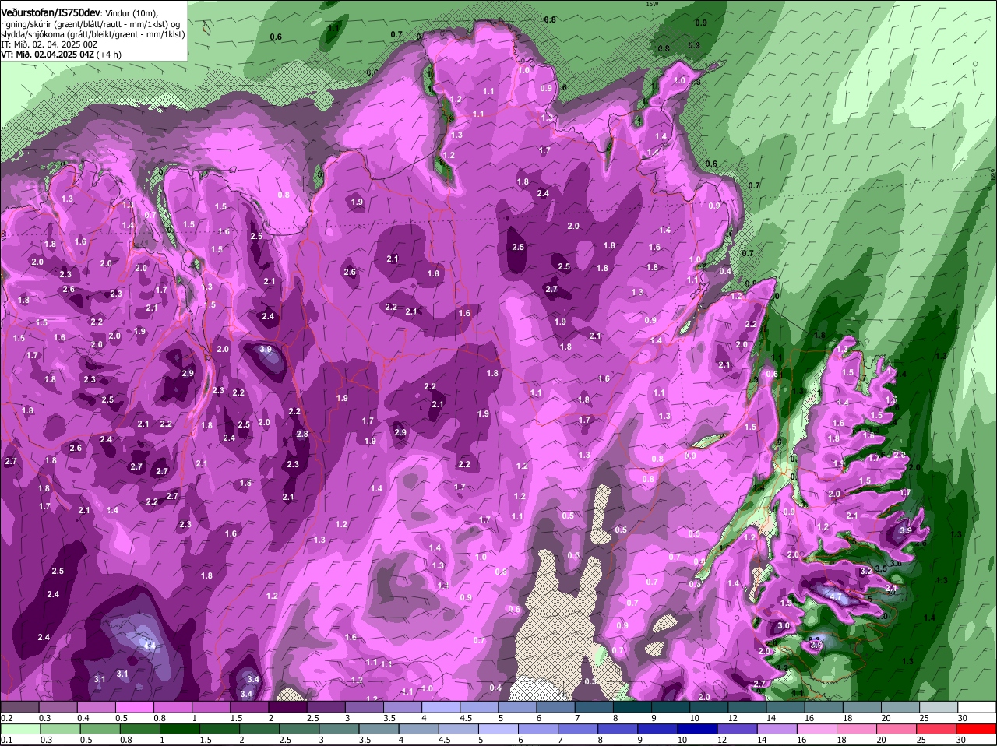Click the 4.4 precipitation value on the map
Image resolution: width=997 pixels, height=746 pixels.
pyautogui.click(x=150, y=646)
